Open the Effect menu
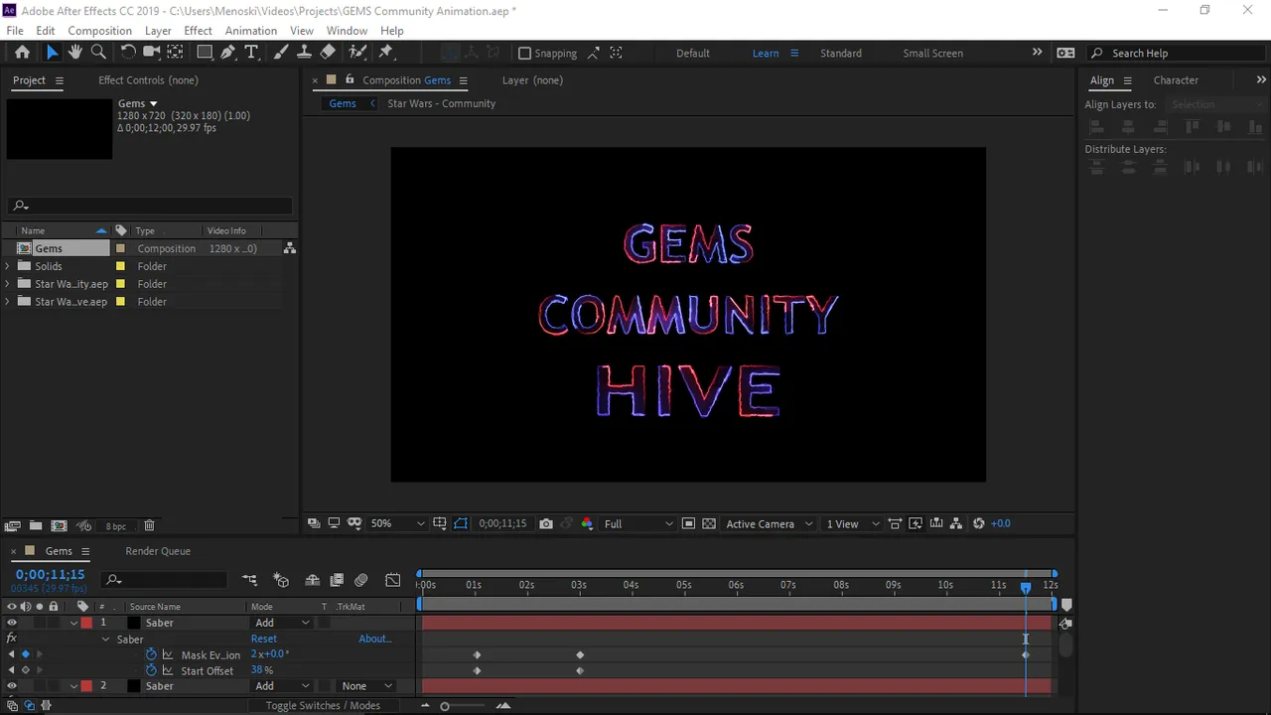 click(x=198, y=31)
